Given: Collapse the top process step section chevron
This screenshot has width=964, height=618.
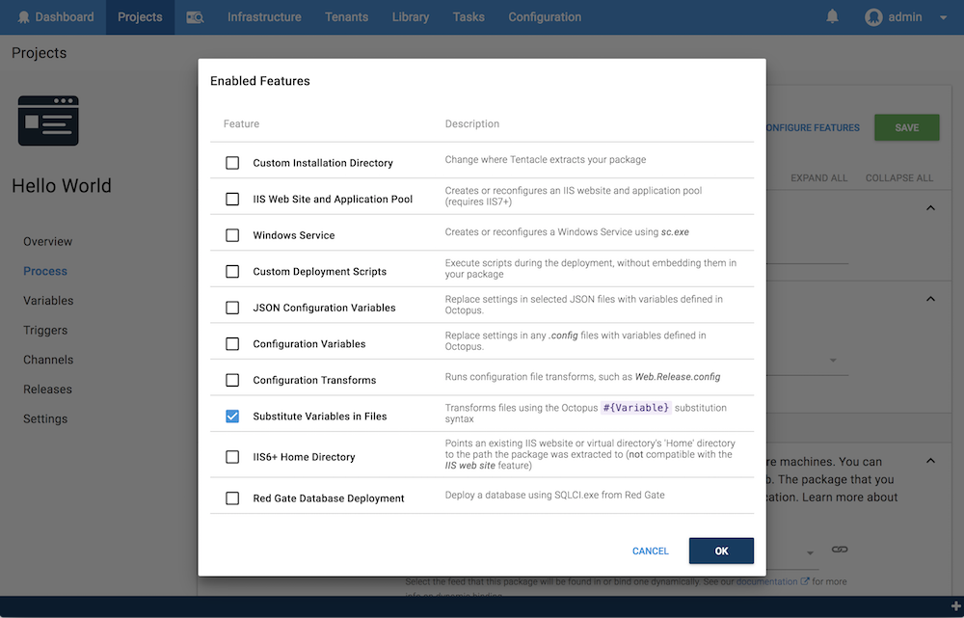Looking at the screenshot, I should tap(930, 207).
